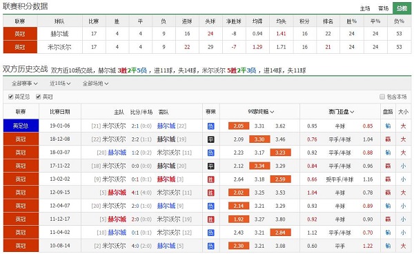
Task: Open home team 赫尔城 link for 12-09-15
Action: 117,193
